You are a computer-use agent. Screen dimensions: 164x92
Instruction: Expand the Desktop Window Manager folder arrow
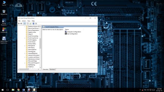pos(25,27)
